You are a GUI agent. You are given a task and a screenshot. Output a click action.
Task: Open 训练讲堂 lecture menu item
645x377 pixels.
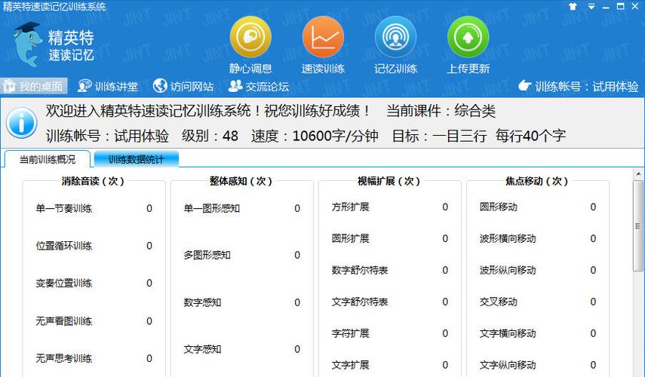pyautogui.click(x=108, y=87)
